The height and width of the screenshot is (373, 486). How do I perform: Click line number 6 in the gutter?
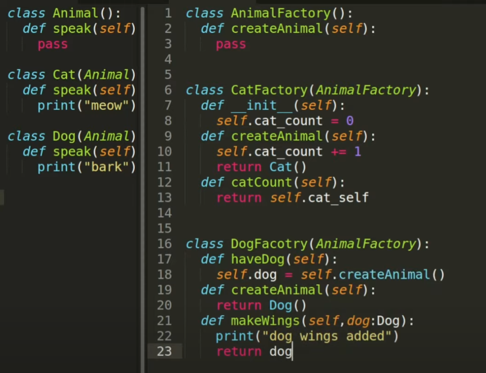tap(168, 90)
